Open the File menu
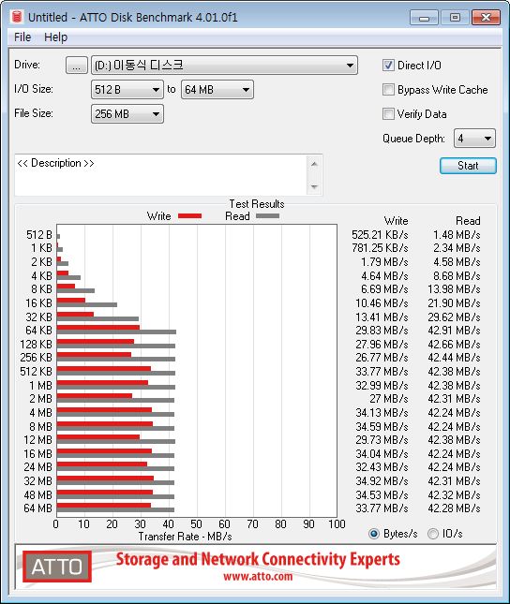 [x=22, y=37]
